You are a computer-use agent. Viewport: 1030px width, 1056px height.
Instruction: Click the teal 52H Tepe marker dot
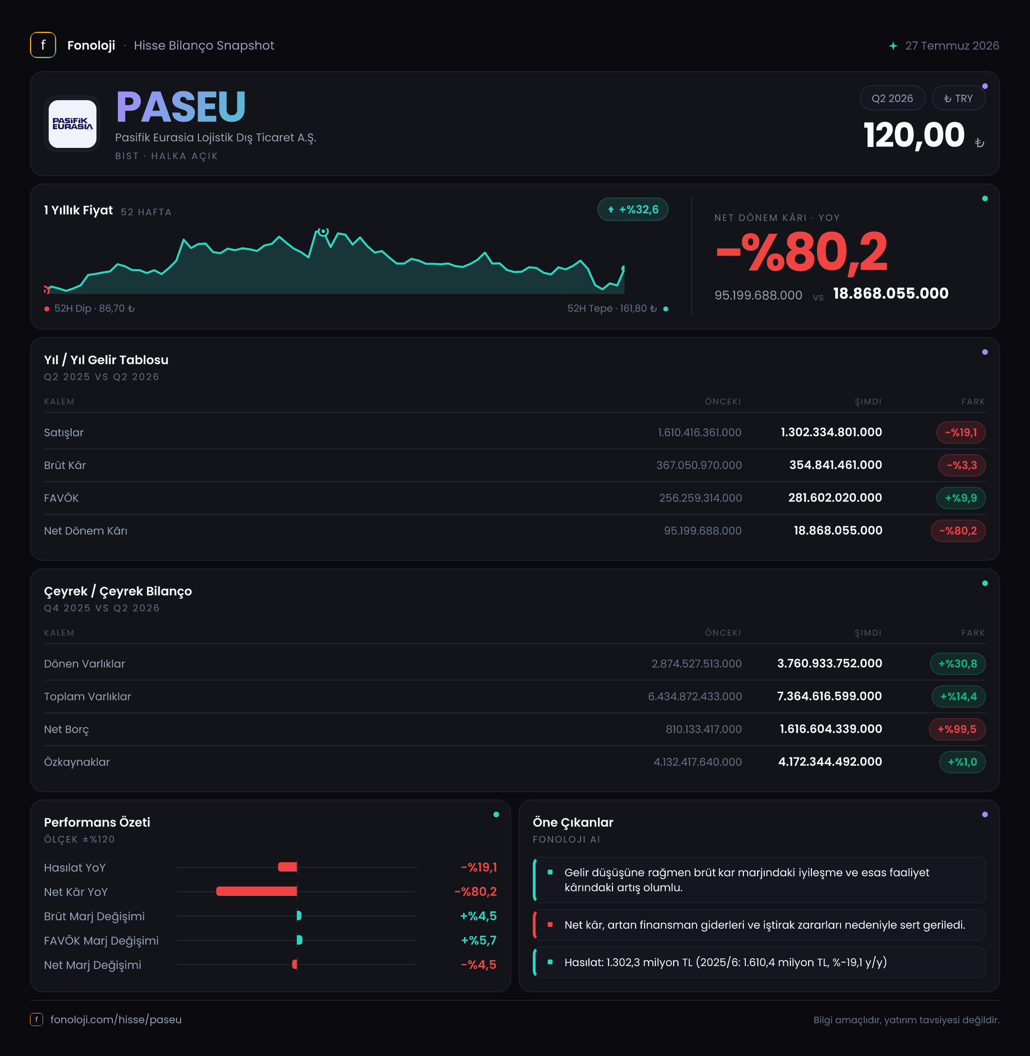665,309
